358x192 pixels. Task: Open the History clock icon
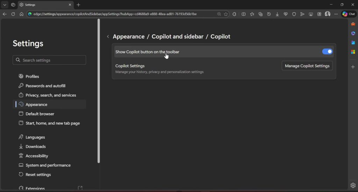coord(269,14)
